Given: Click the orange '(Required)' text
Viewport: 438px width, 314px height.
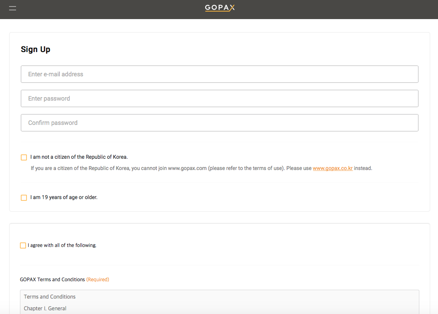Looking at the screenshot, I should (x=98, y=280).
